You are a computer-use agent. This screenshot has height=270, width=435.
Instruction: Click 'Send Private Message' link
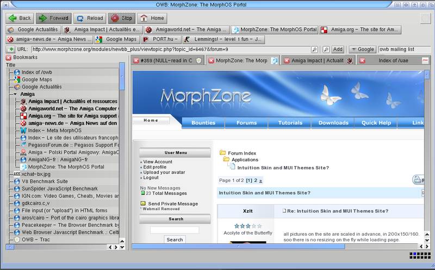(173, 204)
